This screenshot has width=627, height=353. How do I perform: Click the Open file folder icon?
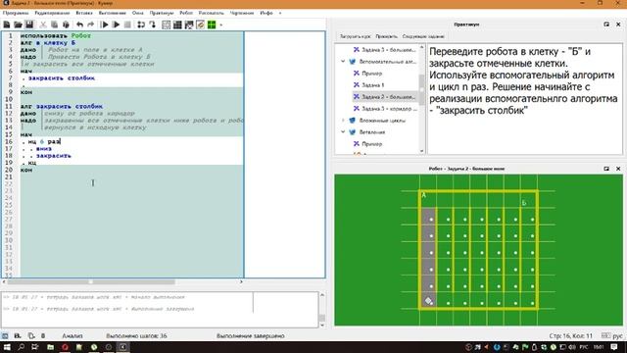coord(18,25)
